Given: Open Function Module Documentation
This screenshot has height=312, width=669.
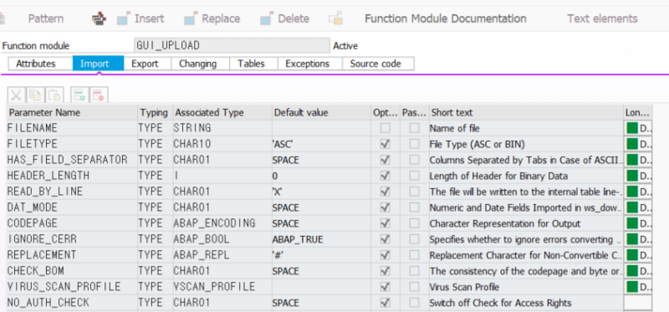Looking at the screenshot, I should coord(446,18).
